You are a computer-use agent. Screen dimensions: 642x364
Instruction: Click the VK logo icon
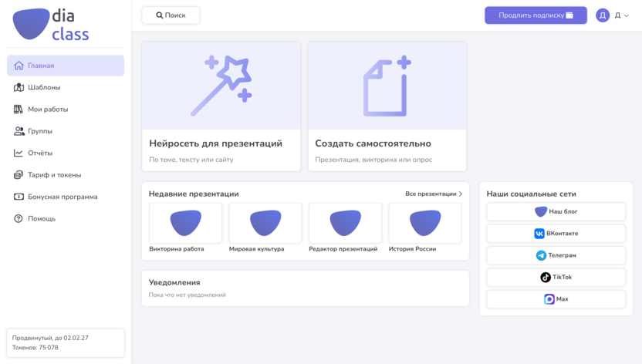coord(539,234)
